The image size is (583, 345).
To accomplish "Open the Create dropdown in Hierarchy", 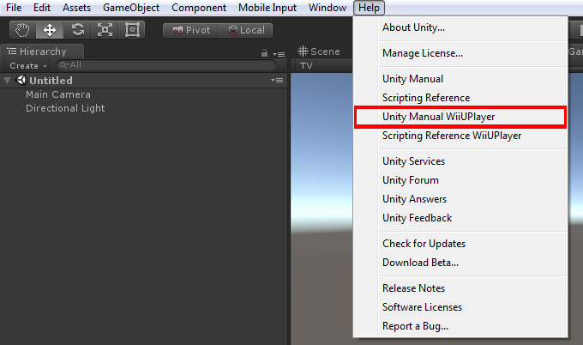I will (28, 66).
